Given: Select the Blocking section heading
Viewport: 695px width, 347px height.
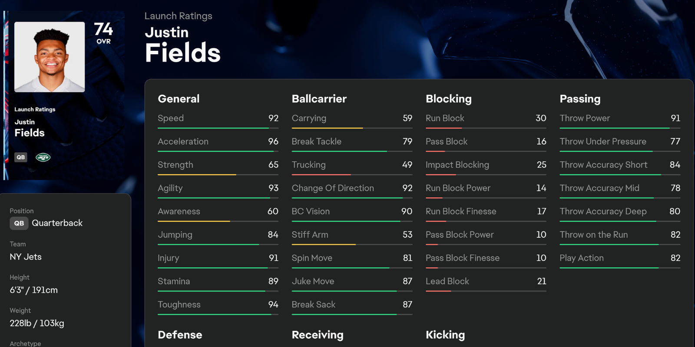Looking at the screenshot, I should pyautogui.click(x=449, y=99).
